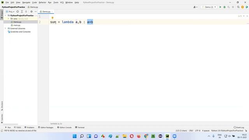This screenshot has height=140, width=249.
Task: Select the Demo.py editor tab
Action: [x=46, y=12]
